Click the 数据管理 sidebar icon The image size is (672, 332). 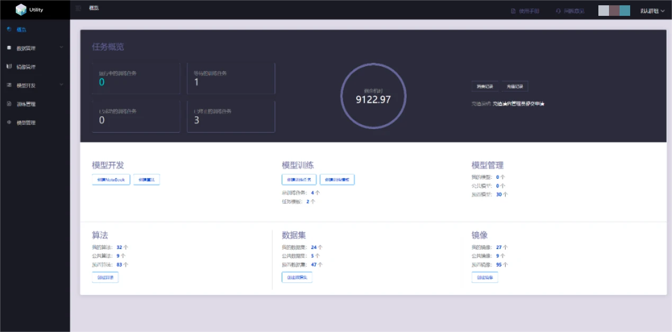click(9, 48)
